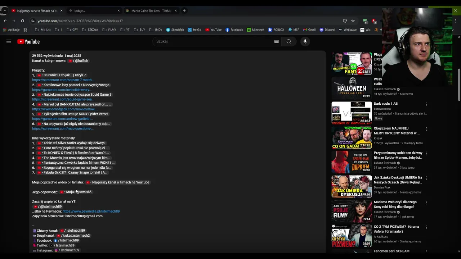Image resolution: width=461 pixels, height=259 pixels.
Task: Open the Gmail bookmark
Action: (309, 30)
